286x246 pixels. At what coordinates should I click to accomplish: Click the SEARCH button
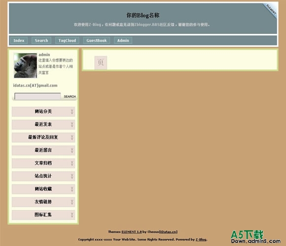[x=70, y=96]
